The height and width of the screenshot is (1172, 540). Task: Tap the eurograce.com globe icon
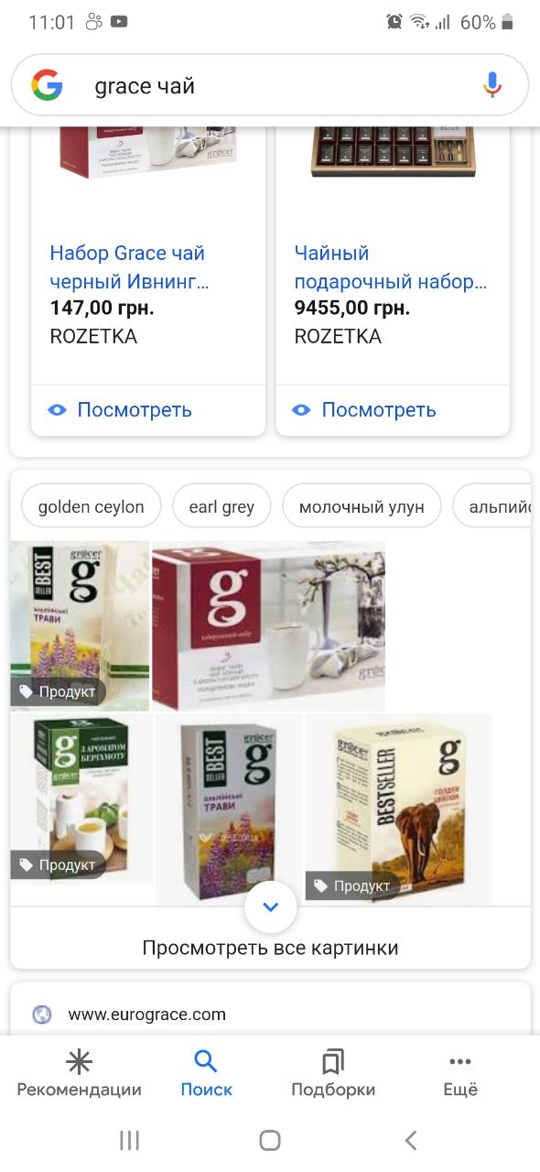tap(42, 1015)
